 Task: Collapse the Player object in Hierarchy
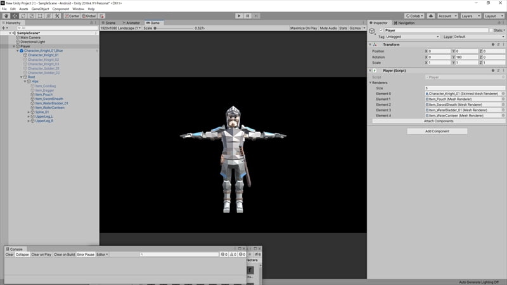click(14, 46)
